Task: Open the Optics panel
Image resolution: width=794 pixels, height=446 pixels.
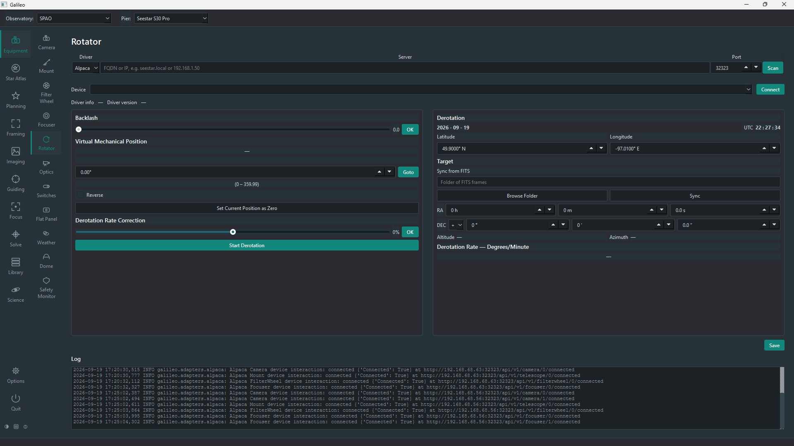Action: coord(46,167)
